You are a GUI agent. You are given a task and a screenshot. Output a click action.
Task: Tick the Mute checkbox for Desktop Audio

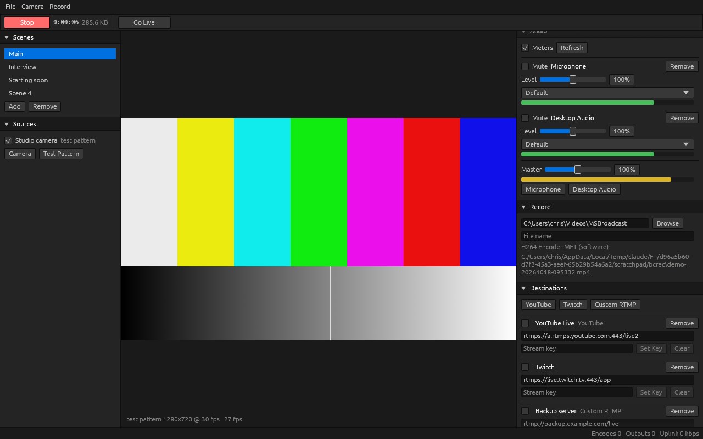point(525,118)
